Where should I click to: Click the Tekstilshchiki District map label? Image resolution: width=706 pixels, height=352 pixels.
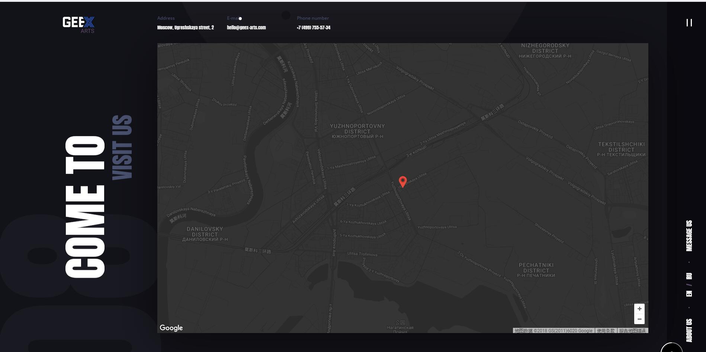[621, 149]
